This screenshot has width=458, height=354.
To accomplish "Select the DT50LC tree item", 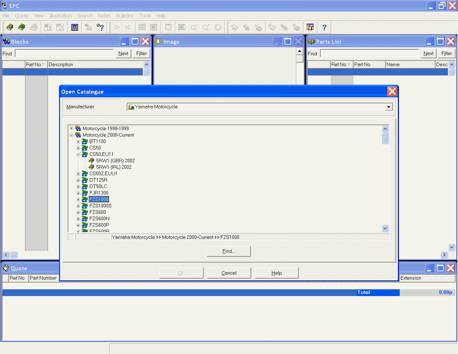I will (98, 186).
